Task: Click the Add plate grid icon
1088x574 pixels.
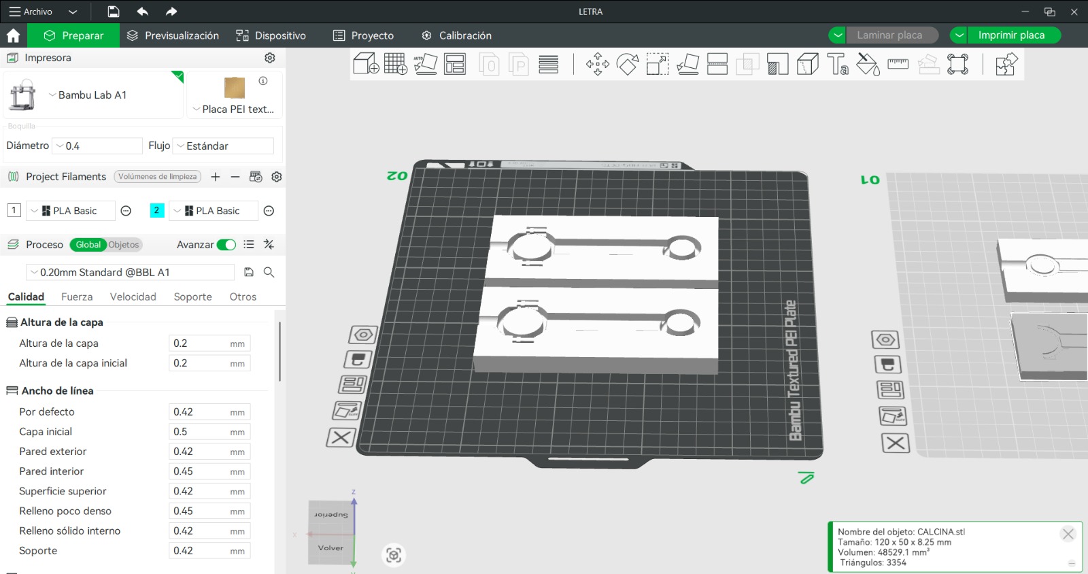Action: (395, 64)
